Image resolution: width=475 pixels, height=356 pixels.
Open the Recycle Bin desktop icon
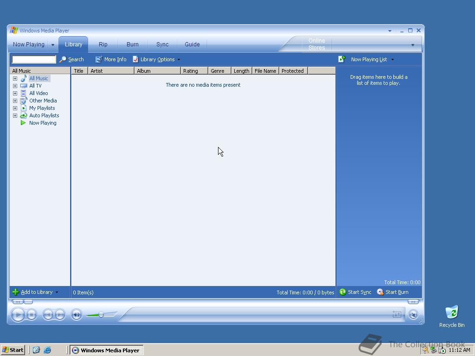[452, 312]
